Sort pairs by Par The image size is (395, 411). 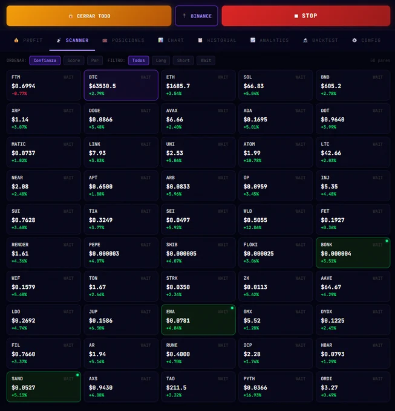click(95, 60)
